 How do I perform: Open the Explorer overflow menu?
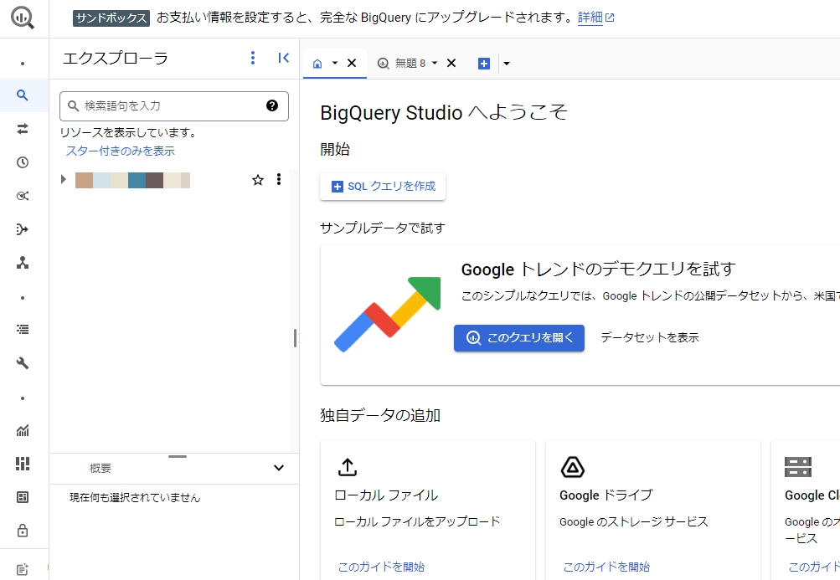pos(252,58)
